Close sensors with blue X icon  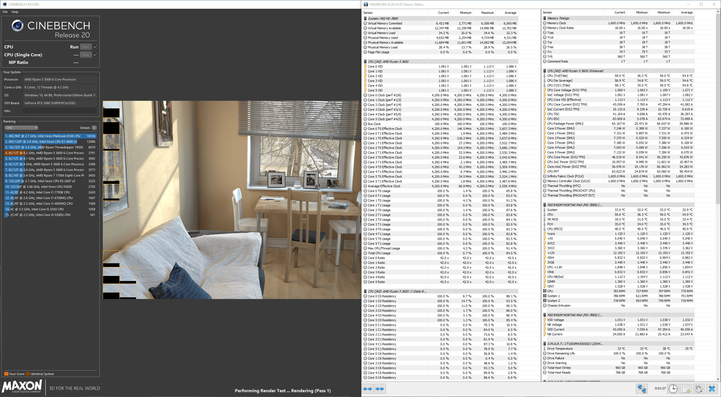712,389
